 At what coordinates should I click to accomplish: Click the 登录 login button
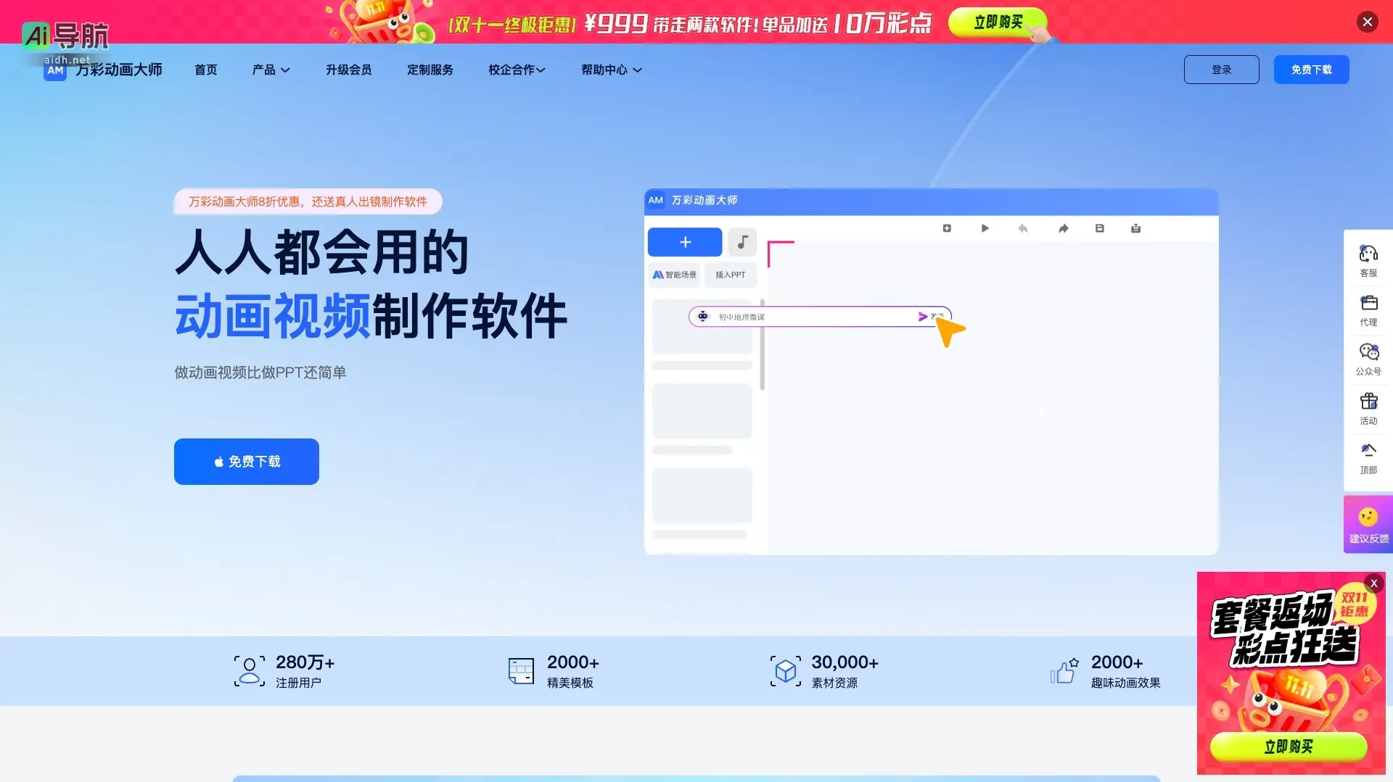point(1221,70)
